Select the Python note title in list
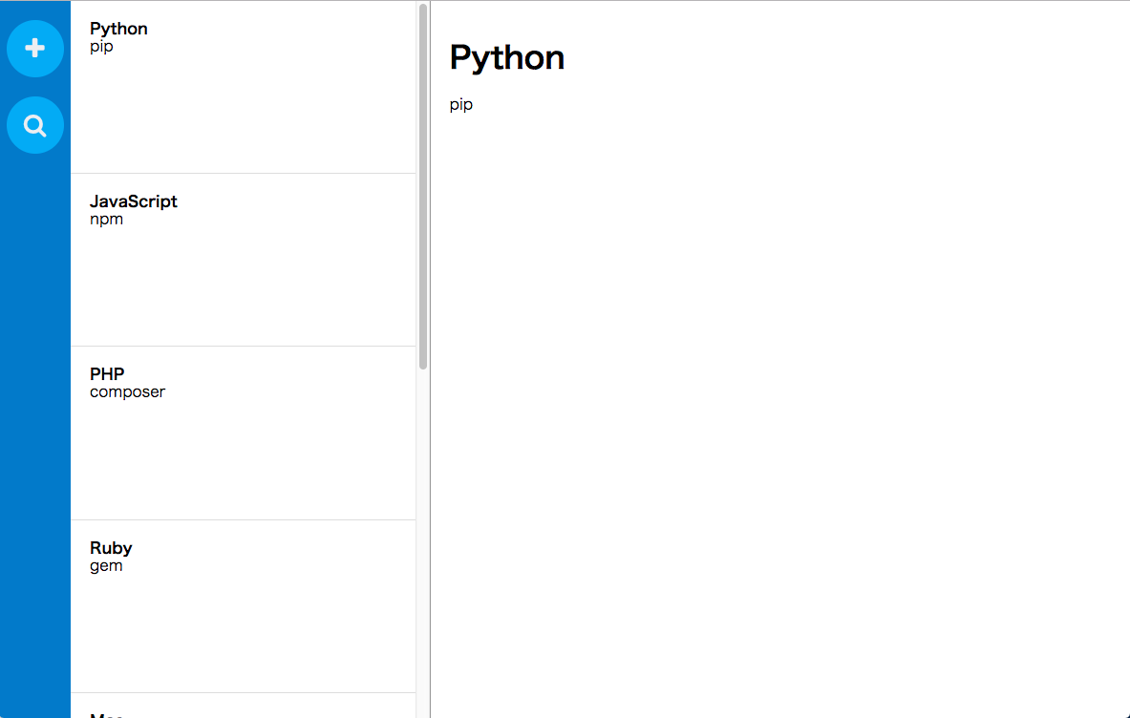This screenshot has height=718, width=1130. (118, 29)
